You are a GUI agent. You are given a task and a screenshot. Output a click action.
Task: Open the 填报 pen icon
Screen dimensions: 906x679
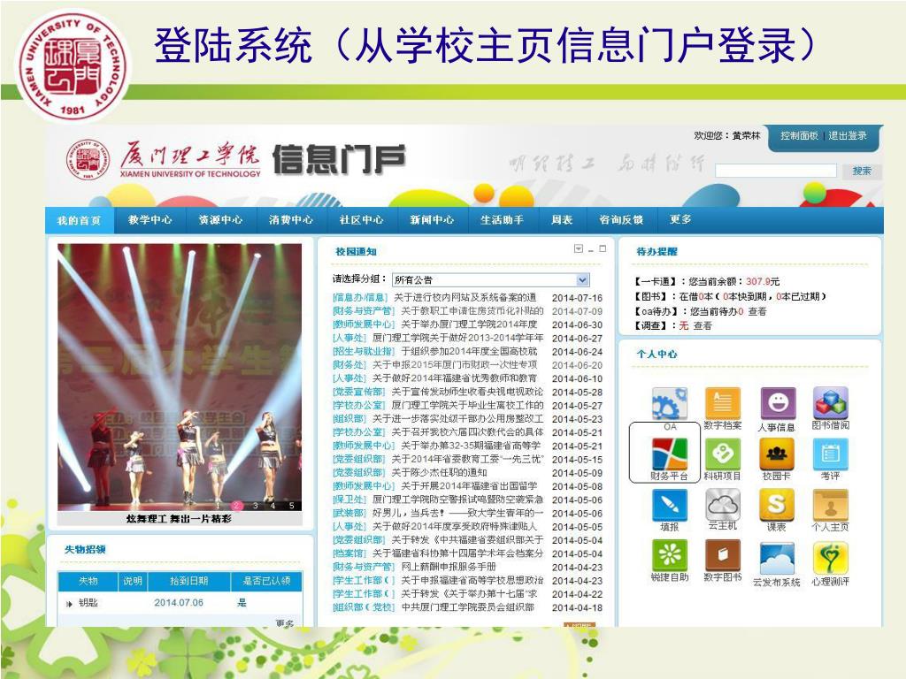tap(670, 505)
